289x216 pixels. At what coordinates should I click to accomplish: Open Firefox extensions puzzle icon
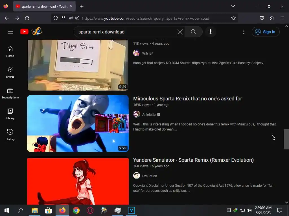pos(272,18)
